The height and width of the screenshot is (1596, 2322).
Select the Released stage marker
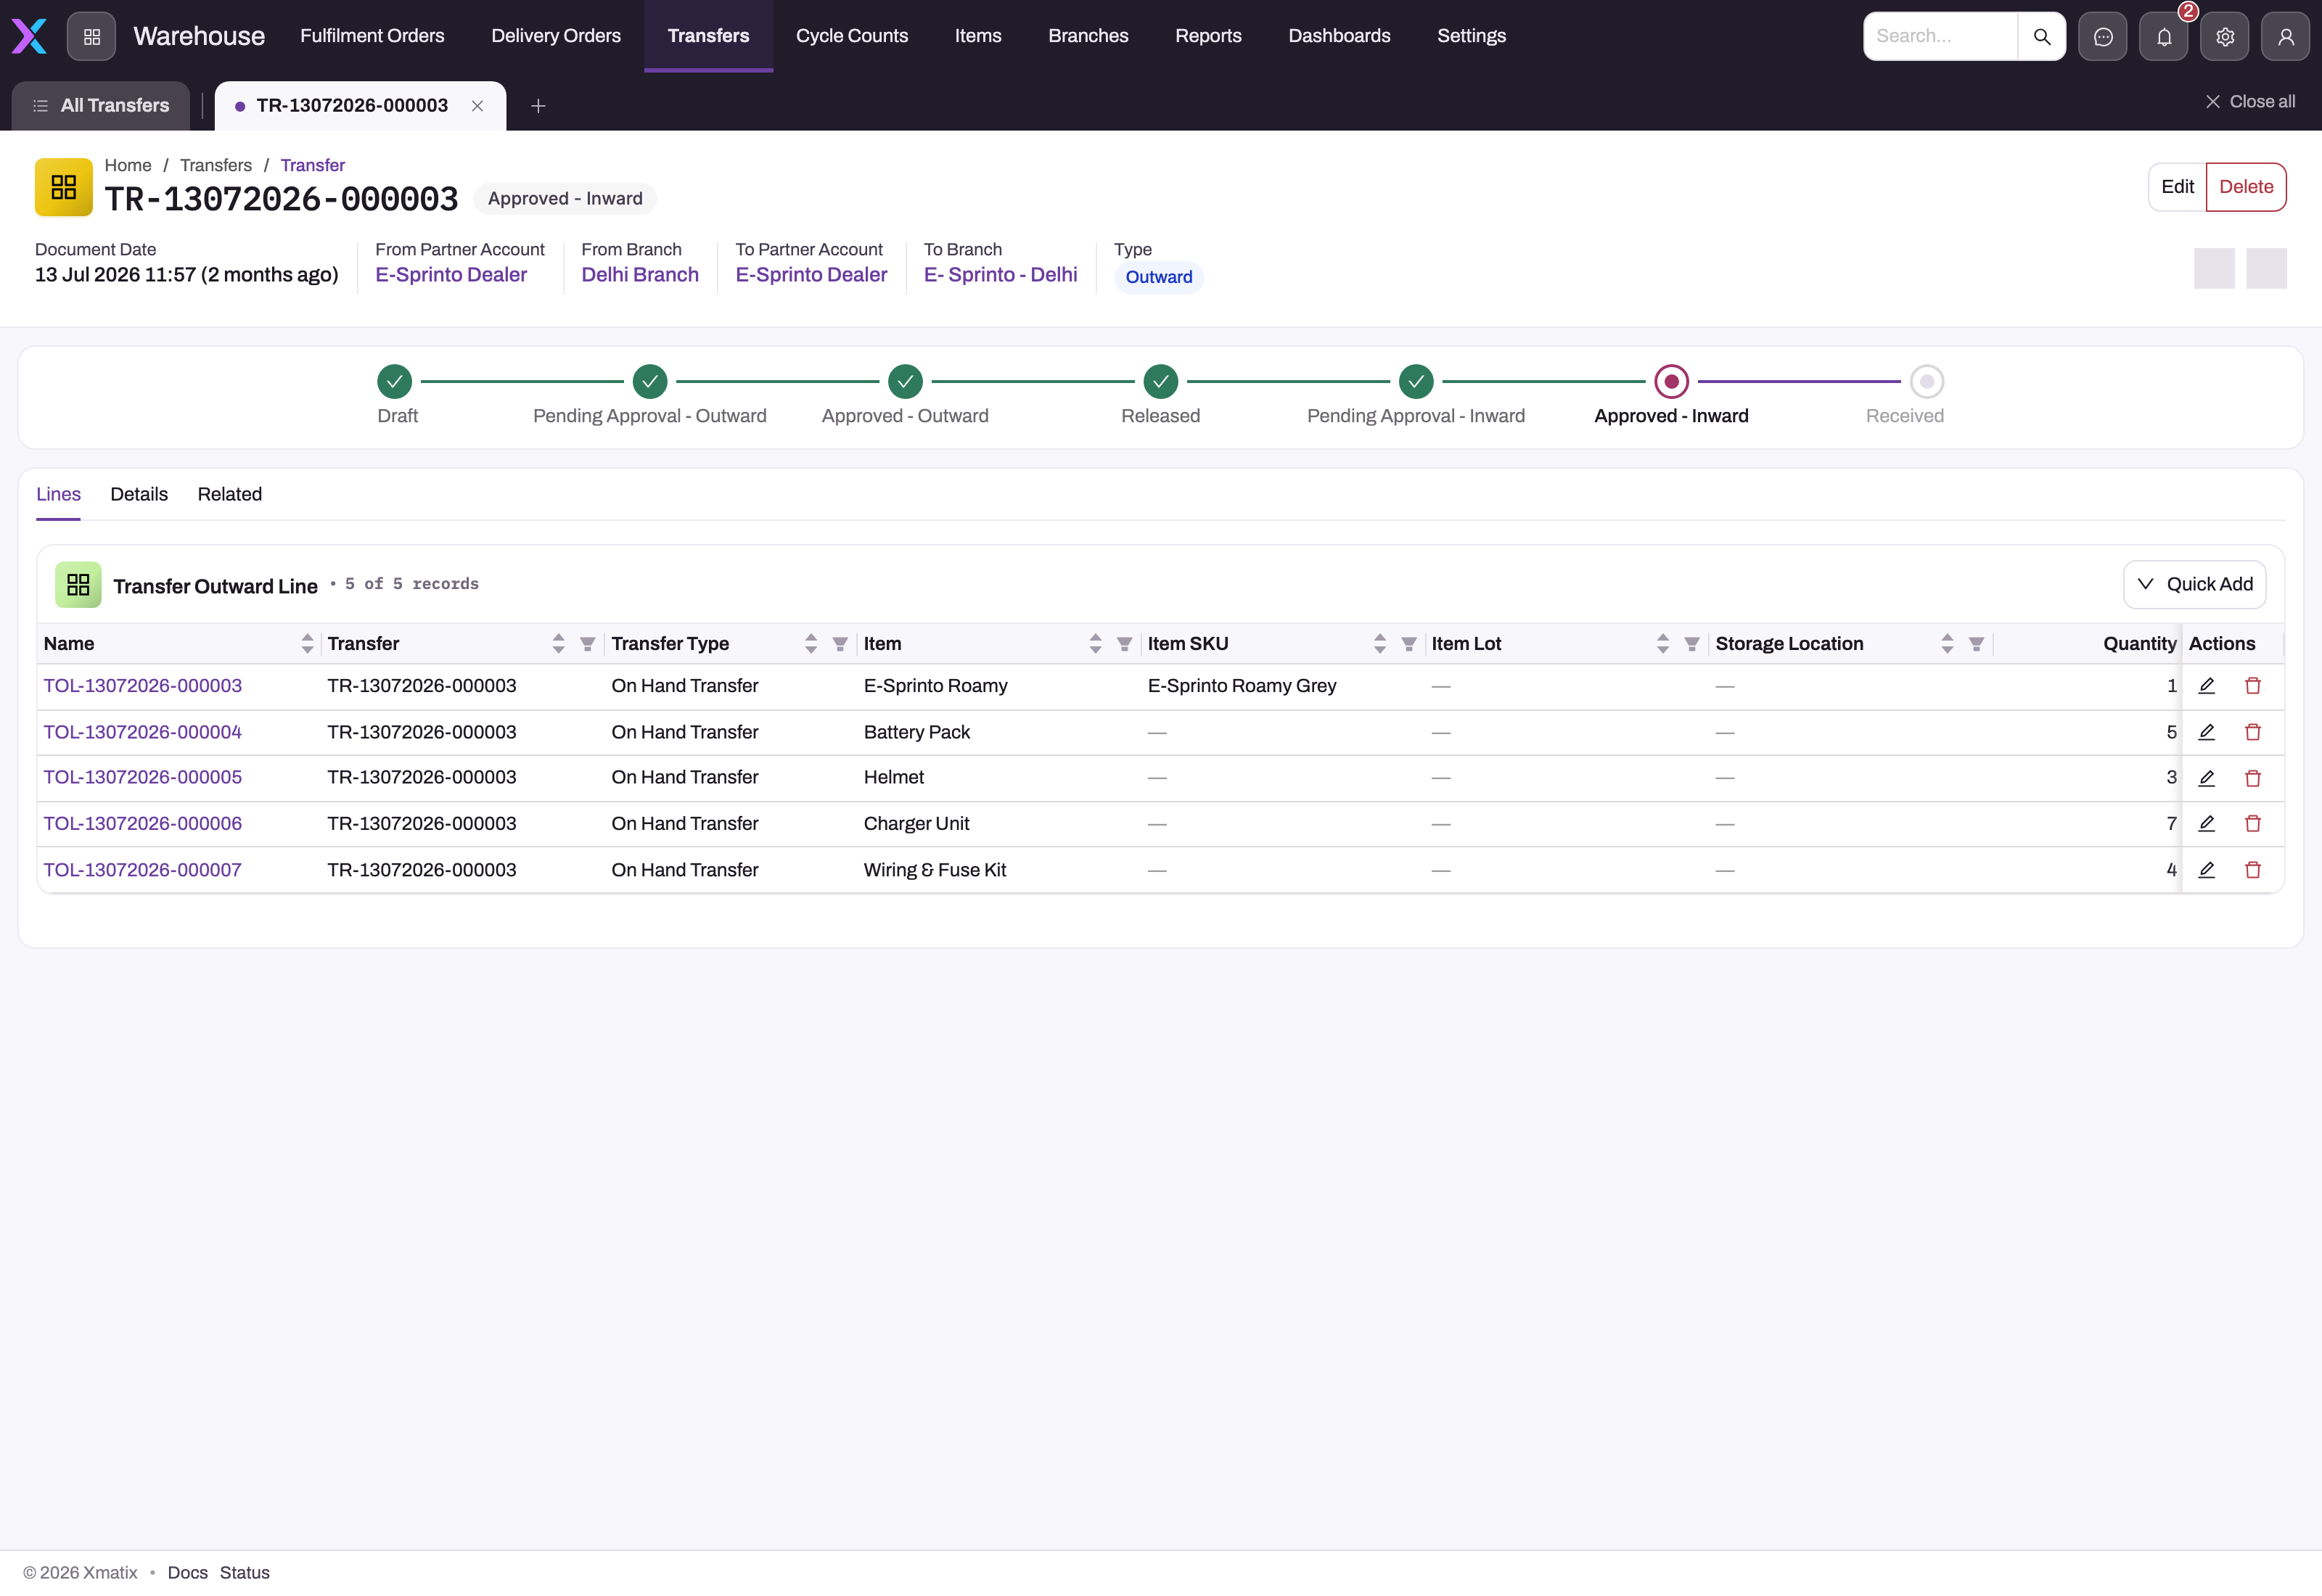click(x=1161, y=382)
